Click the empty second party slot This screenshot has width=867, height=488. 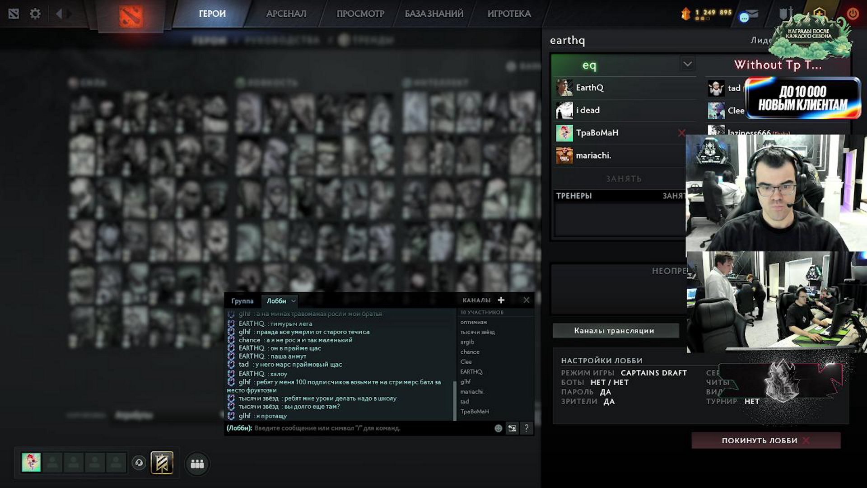coord(52,463)
